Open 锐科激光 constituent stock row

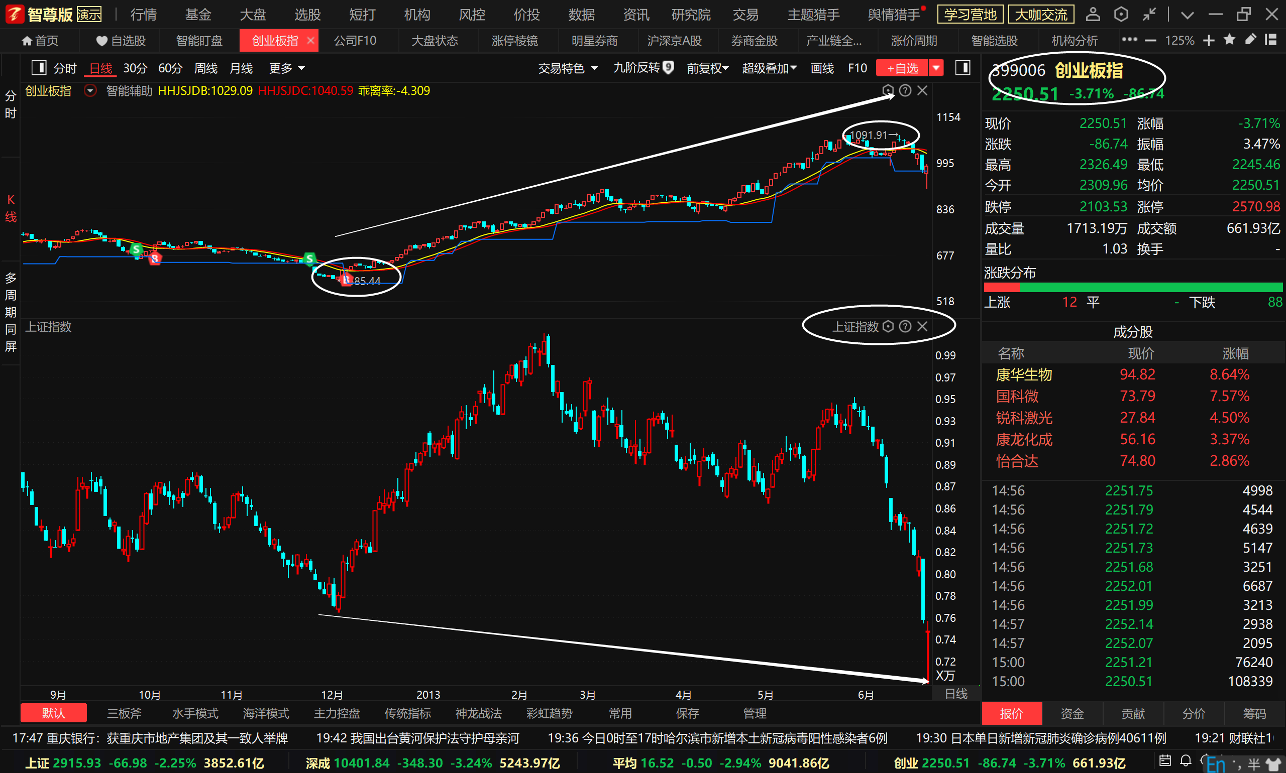pyautogui.click(x=1133, y=418)
